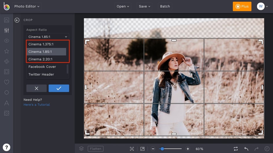Open the Frames sidebar icon
The height and width of the screenshot is (153, 273).
click(7, 72)
